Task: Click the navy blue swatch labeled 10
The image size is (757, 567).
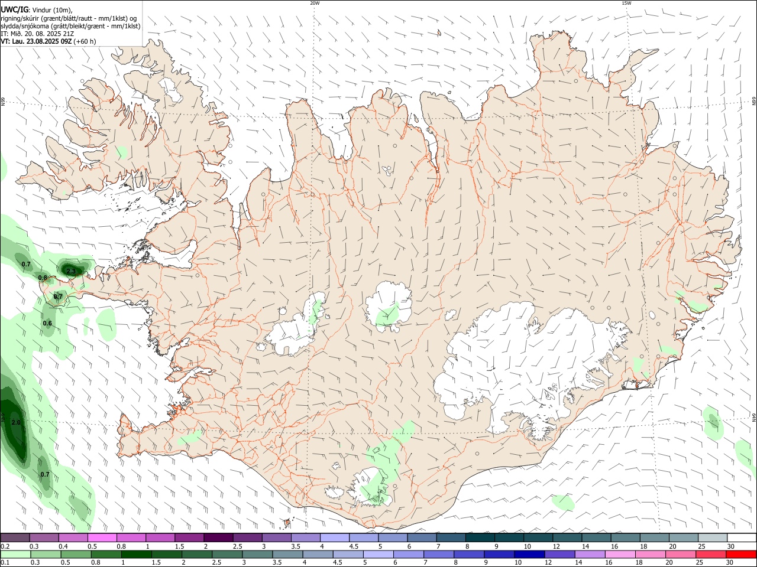Action: coord(529,555)
